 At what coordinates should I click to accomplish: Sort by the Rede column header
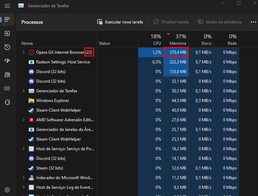tap(226, 39)
